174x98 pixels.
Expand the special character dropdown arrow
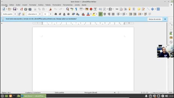tap(113, 9)
